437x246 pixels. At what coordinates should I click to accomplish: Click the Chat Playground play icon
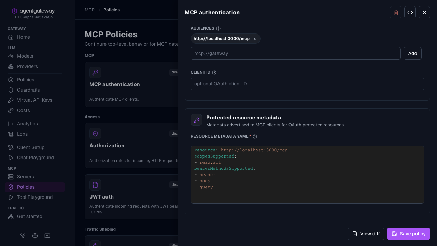pyautogui.click(x=11, y=158)
